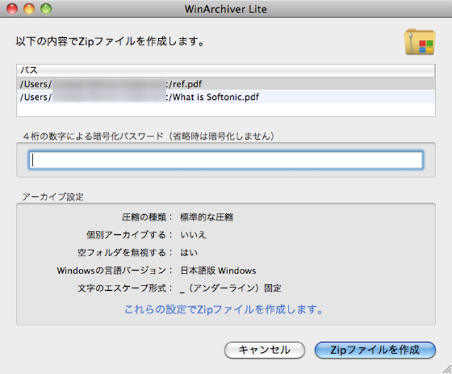Click the はい value for 空フォルダを無視する
452x374 pixels.
189,253
